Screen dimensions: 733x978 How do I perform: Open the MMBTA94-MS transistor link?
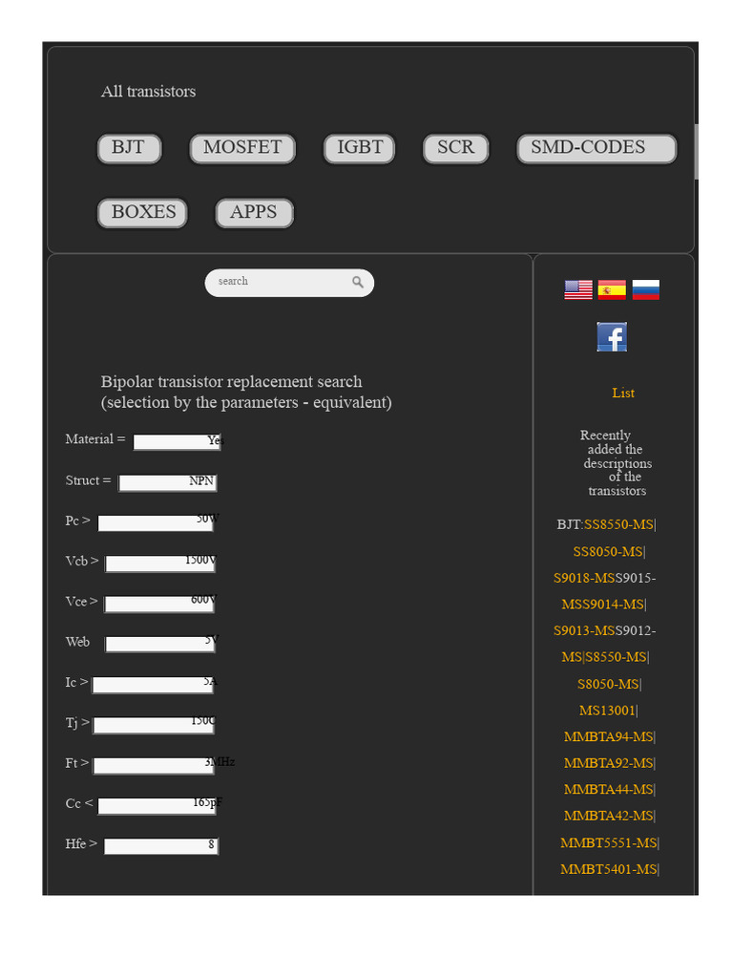pos(609,737)
